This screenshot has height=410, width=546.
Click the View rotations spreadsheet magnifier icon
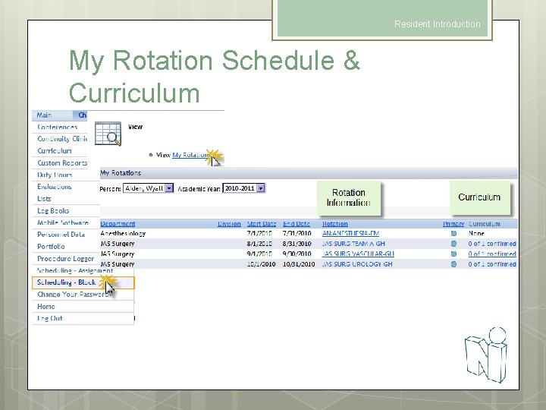point(108,134)
